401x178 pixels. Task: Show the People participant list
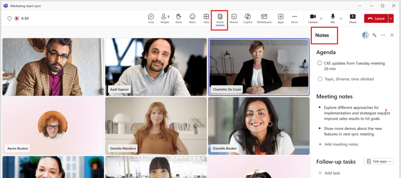(x=165, y=18)
